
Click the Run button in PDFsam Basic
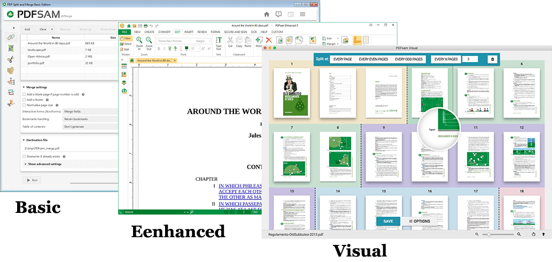pyautogui.click(x=32, y=180)
